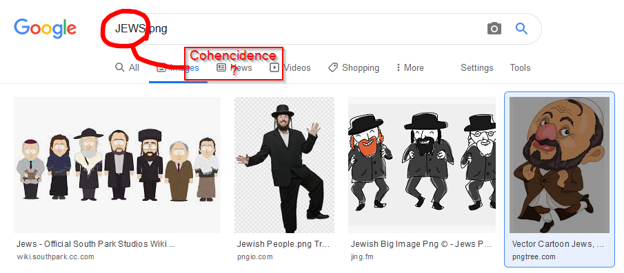The height and width of the screenshot is (273, 624).
Task: Click the wiki.southpark.cc.com source link
Action: tap(55, 256)
